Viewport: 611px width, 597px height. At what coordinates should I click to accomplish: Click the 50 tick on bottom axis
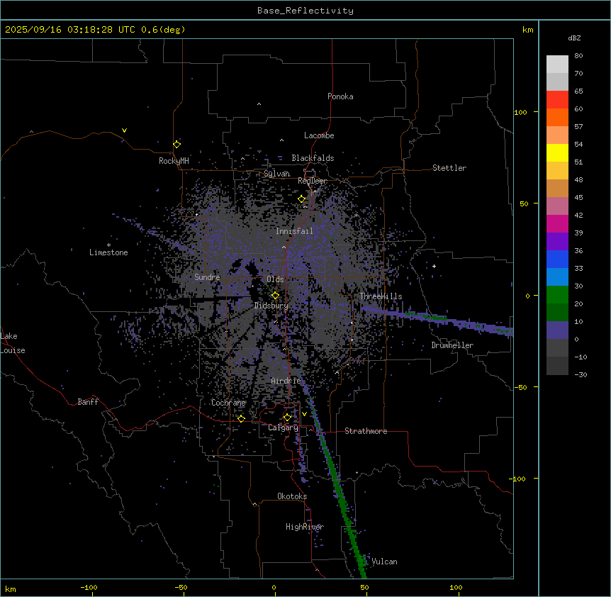click(x=364, y=587)
